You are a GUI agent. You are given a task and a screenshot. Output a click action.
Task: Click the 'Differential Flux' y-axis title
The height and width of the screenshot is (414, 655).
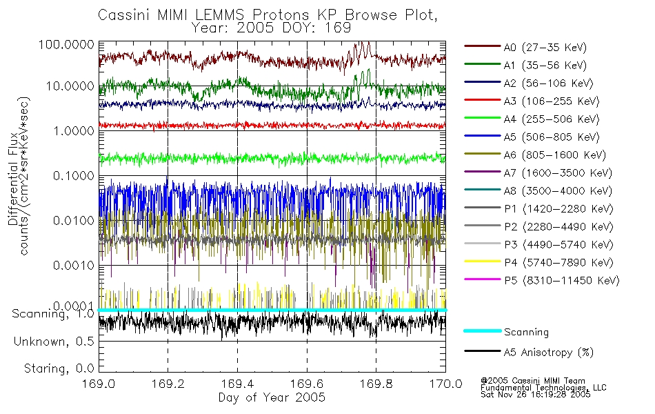tap(13, 179)
